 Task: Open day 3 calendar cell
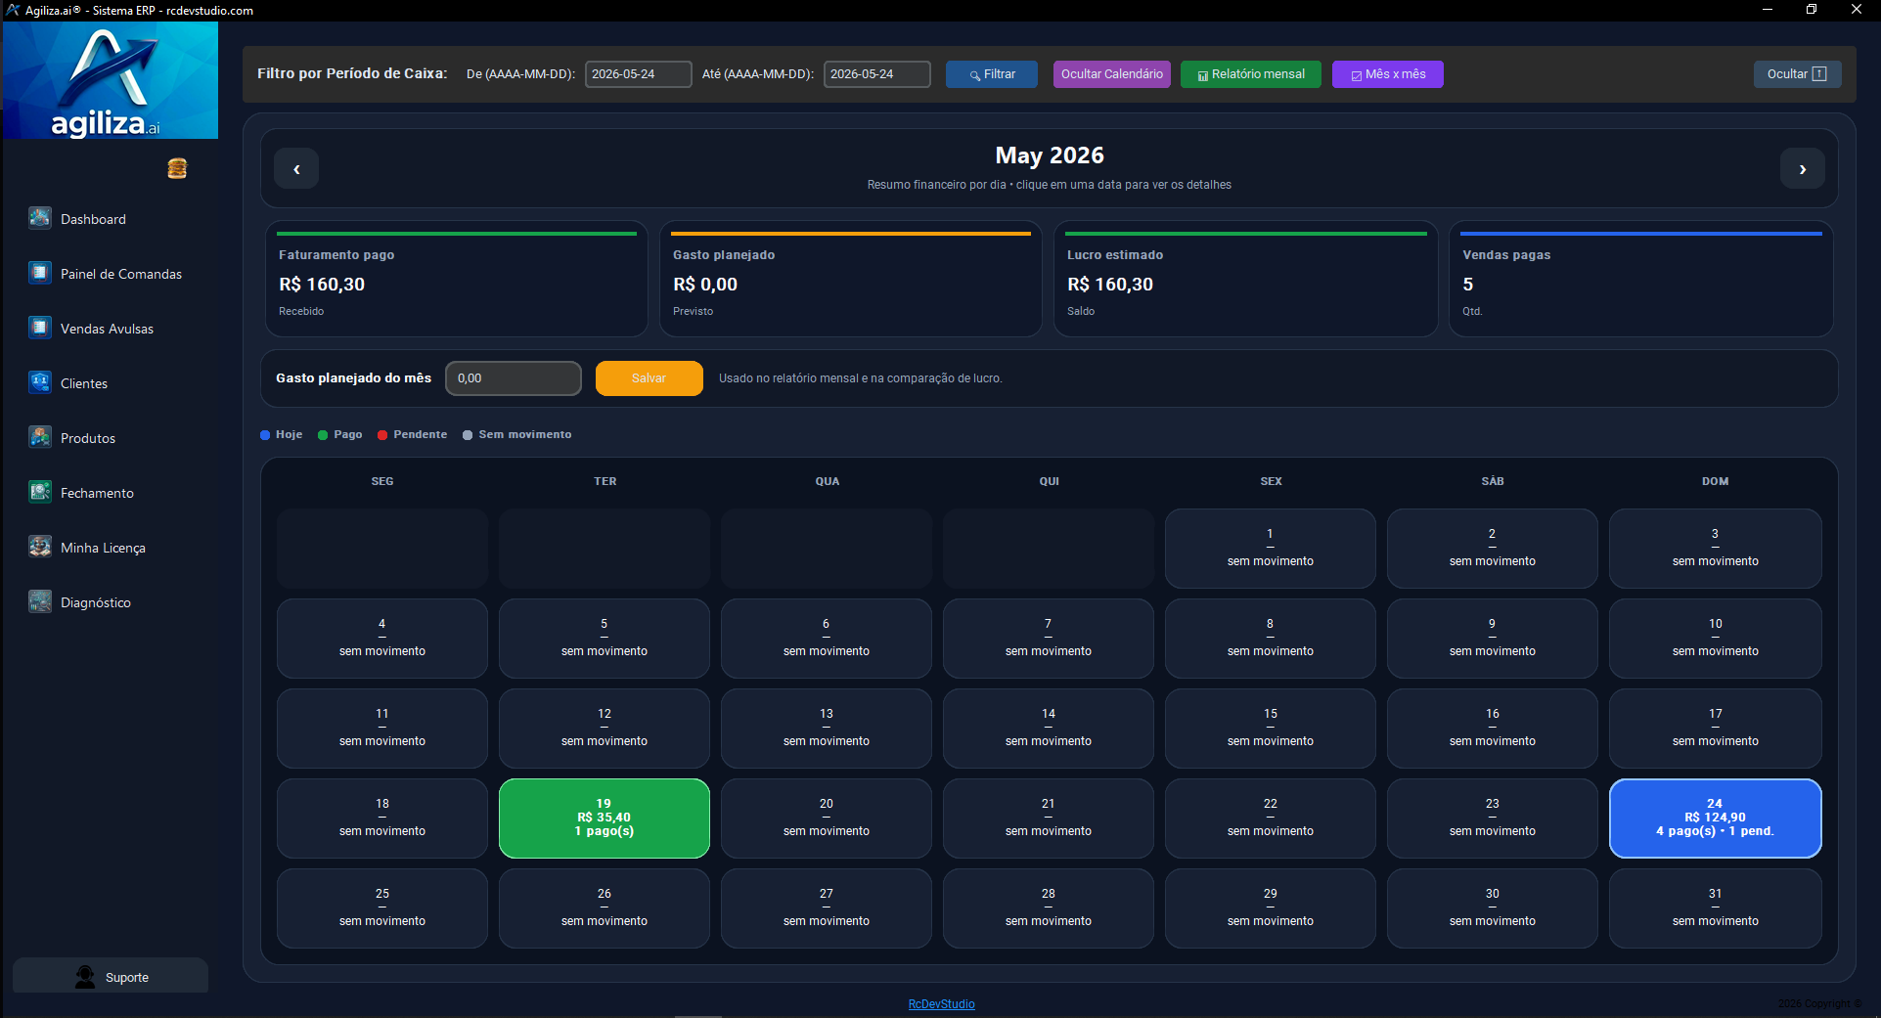[1715, 549]
